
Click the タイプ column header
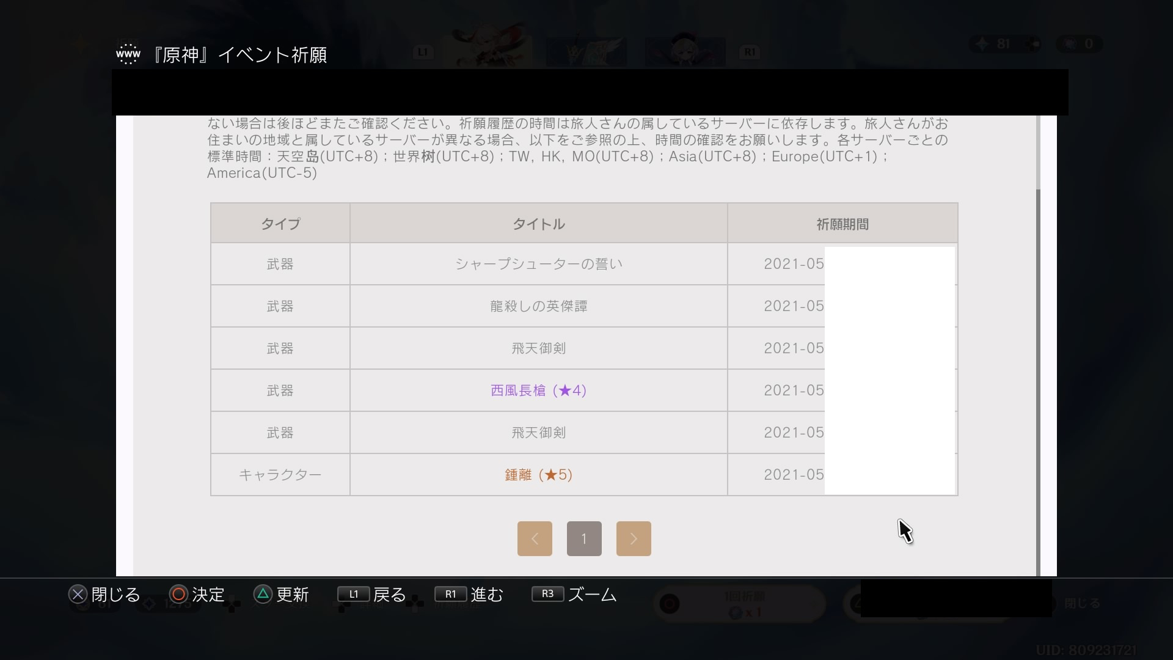click(x=280, y=224)
